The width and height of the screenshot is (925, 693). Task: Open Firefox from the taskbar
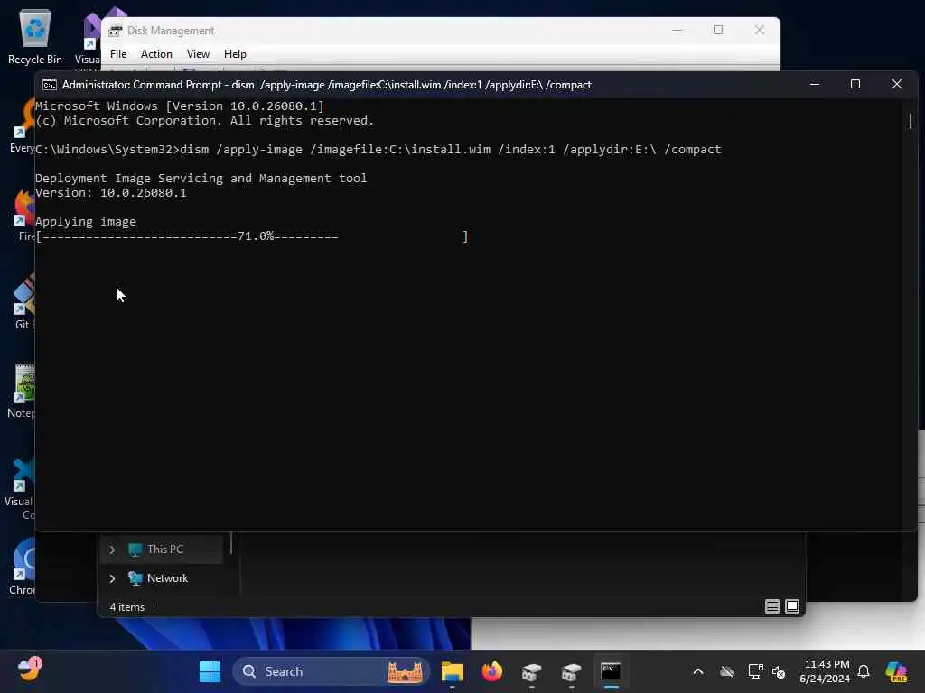[x=492, y=671]
